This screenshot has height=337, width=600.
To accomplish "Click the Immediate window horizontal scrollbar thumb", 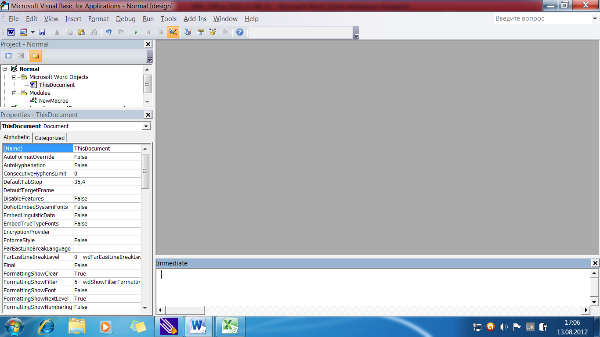I will tap(185, 310).
